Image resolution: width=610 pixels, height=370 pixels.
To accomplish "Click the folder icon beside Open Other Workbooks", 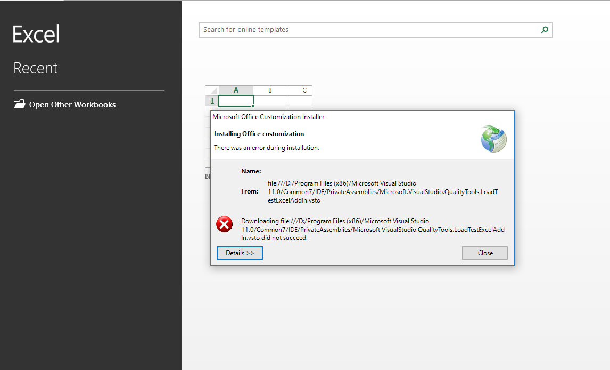I will (20, 104).
